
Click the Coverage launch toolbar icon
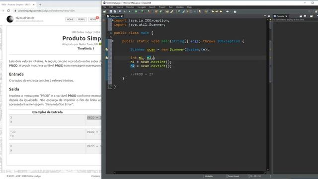click(142, 11)
